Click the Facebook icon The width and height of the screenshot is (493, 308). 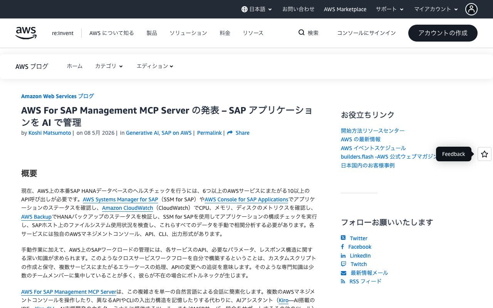click(x=342, y=247)
